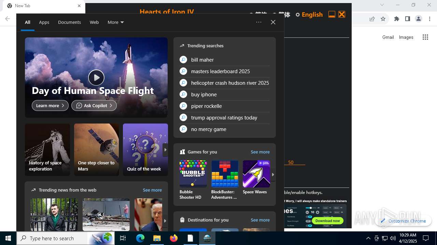The height and width of the screenshot is (245, 437).
Task: Click magnifier icon beside no mercy game
Action: 183,129
